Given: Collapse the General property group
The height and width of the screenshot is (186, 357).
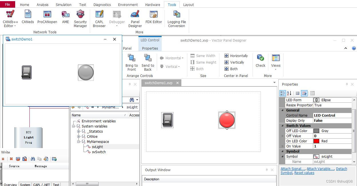Looking at the screenshot, I should 283,110.
